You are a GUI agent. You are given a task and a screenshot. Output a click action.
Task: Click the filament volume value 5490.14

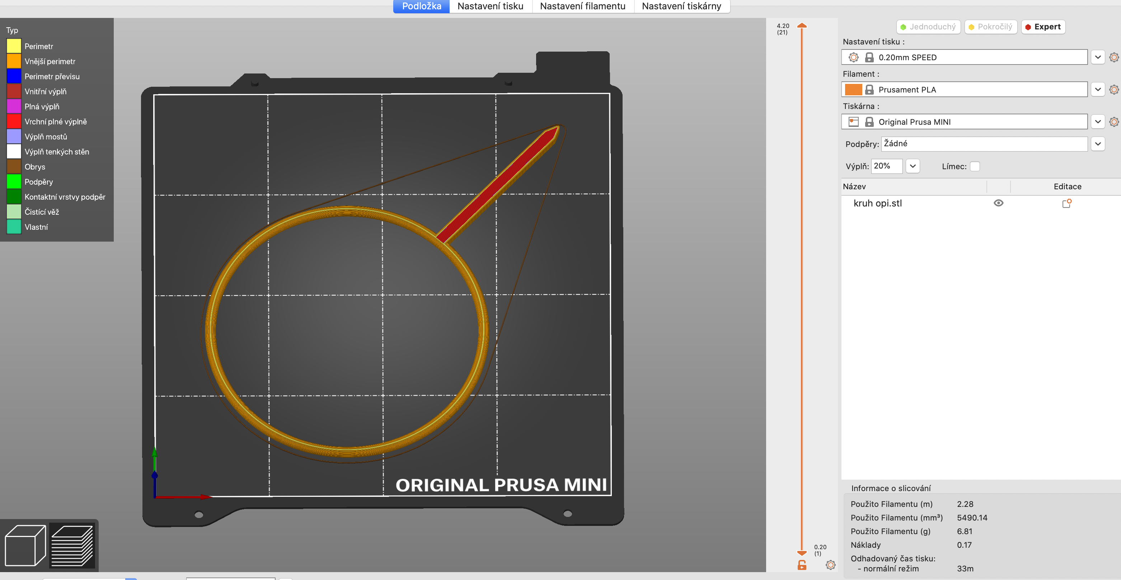pos(972,517)
